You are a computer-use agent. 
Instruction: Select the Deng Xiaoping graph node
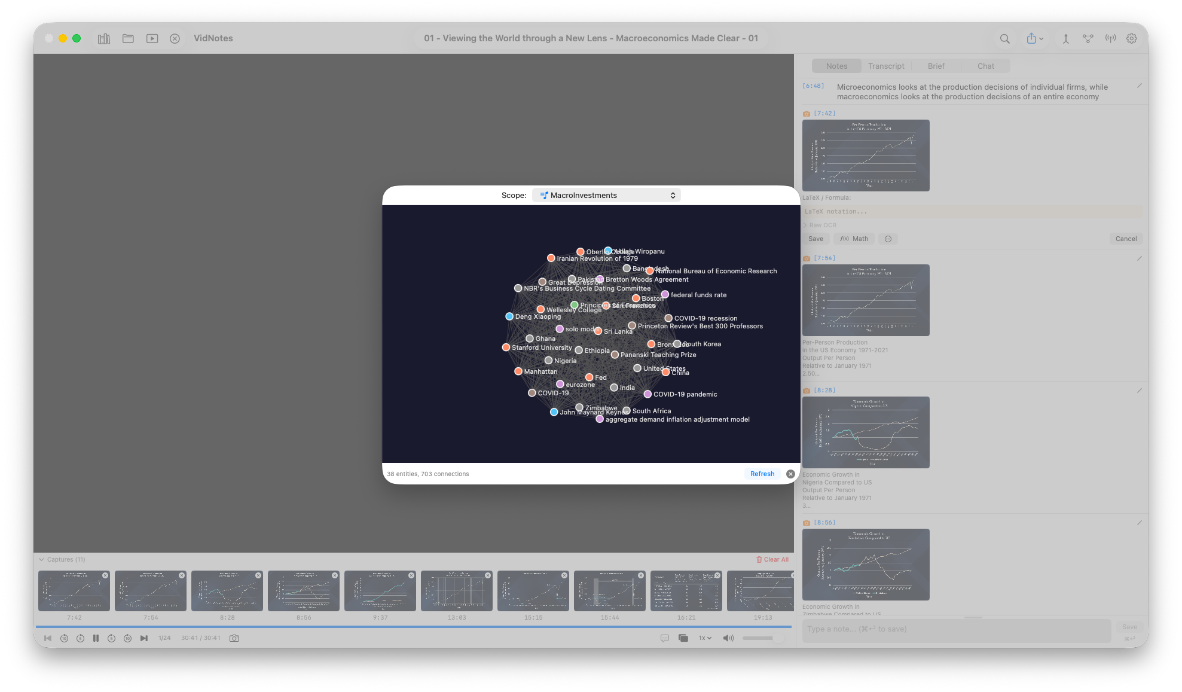(x=509, y=316)
